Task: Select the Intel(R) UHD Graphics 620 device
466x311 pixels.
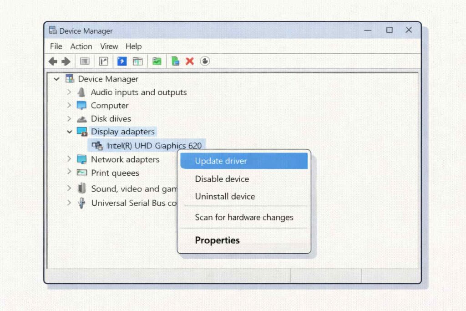Action: (x=153, y=146)
